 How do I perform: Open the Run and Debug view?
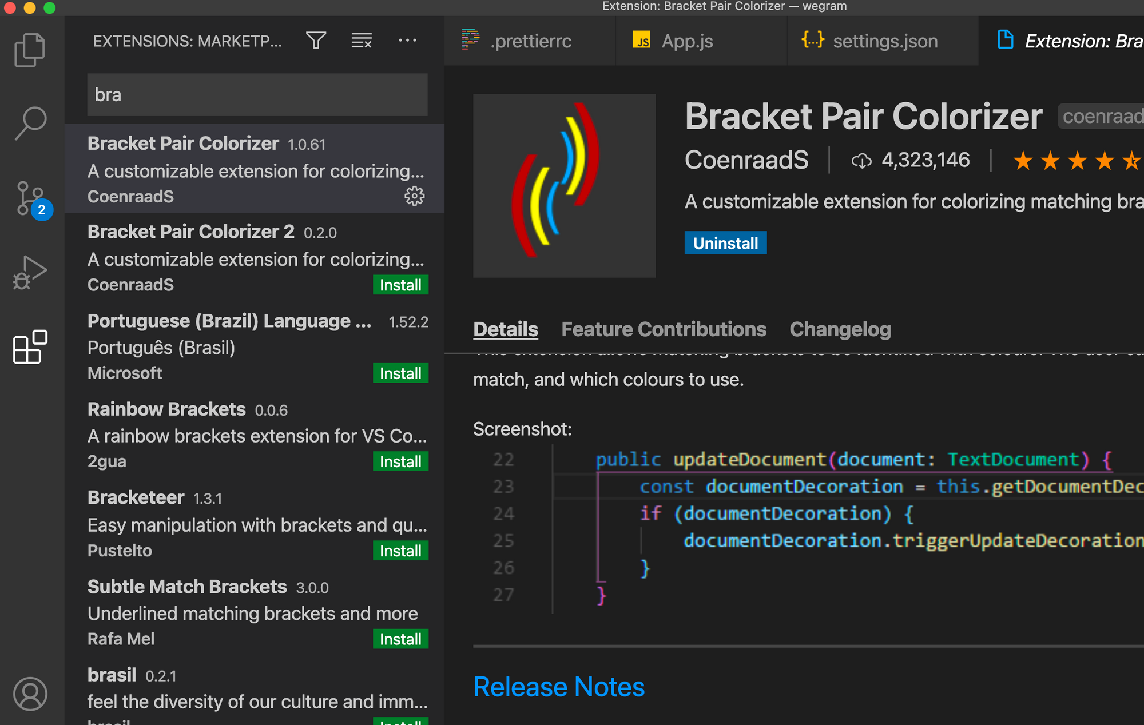coord(30,273)
